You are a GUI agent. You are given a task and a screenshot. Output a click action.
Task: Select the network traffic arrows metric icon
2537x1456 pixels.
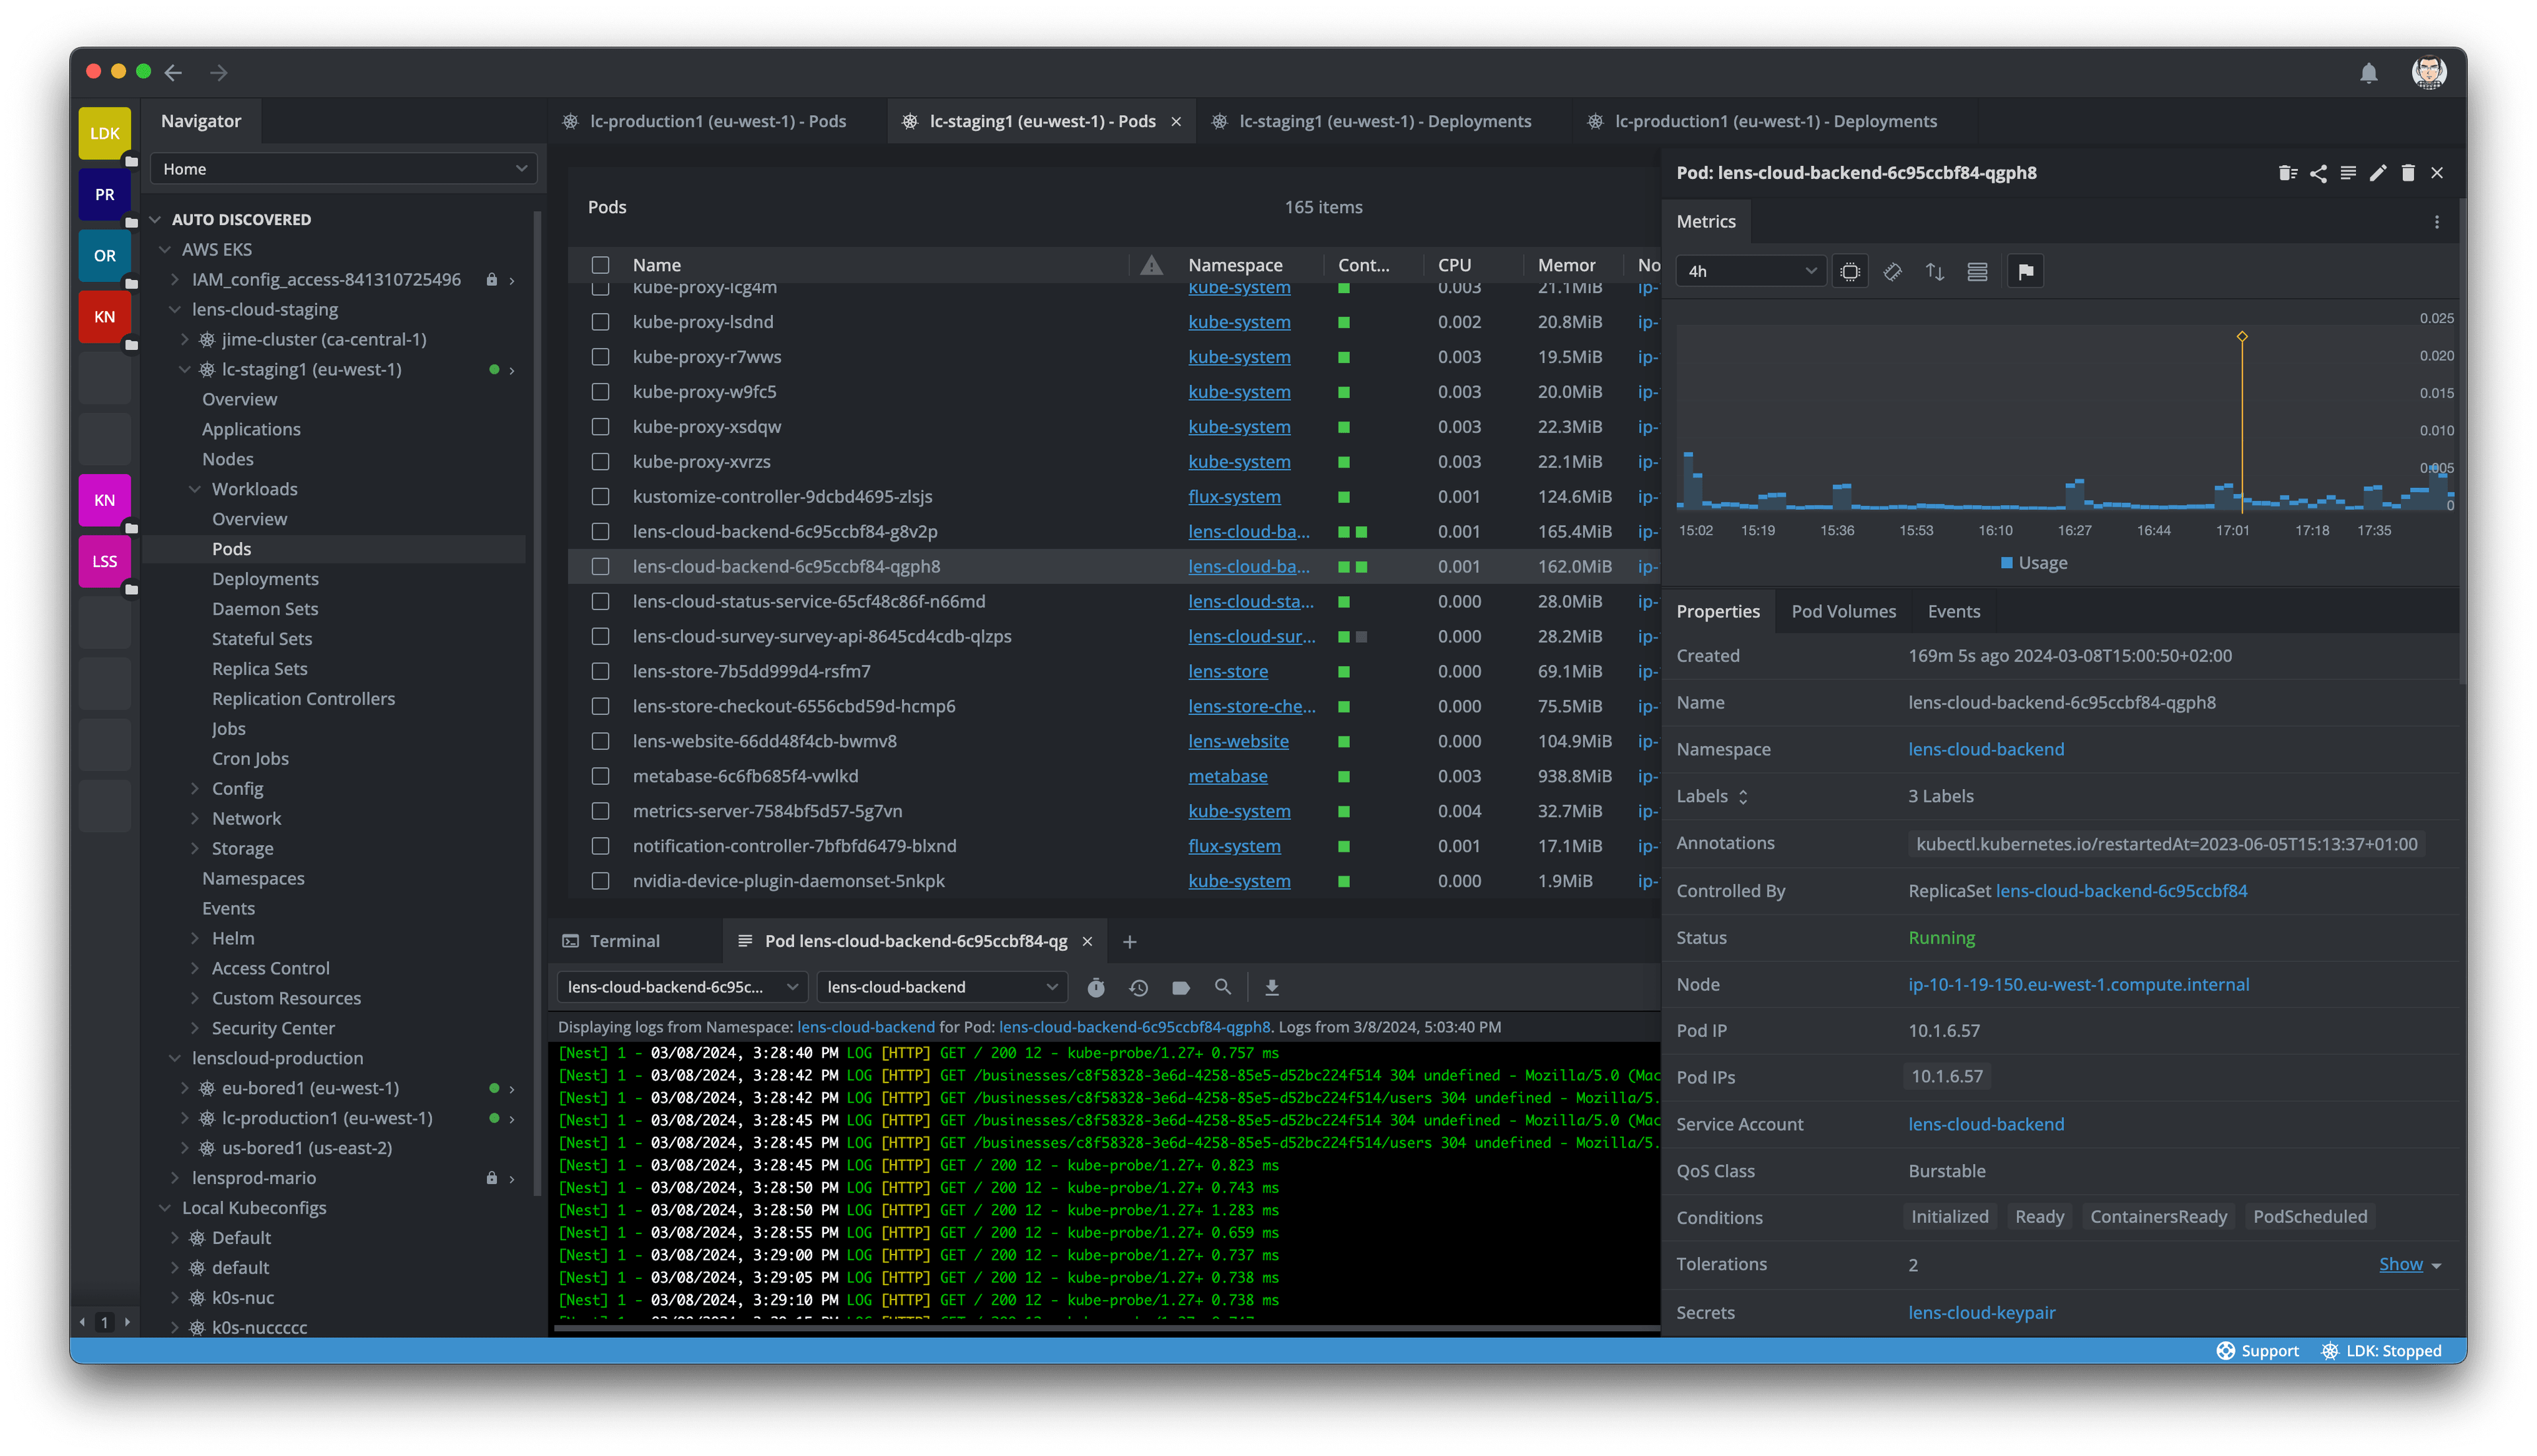coord(1934,271)
